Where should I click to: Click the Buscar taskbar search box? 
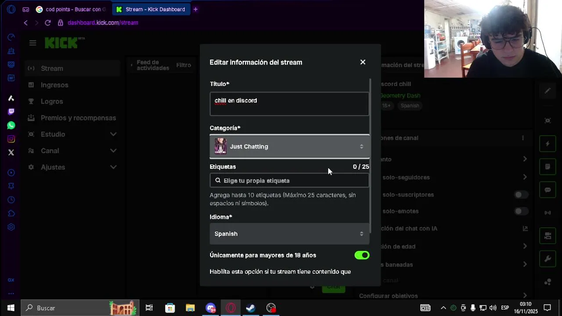[80, 308]
